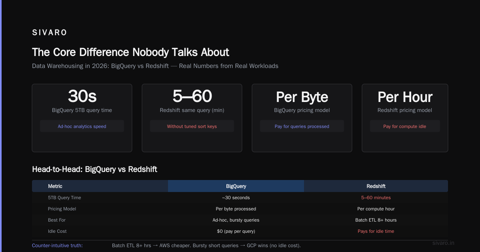The width and height of the screenshot is (480, 252).
Task: Click the 'Pay for compute idle' badge
Action: pyautogui.click(x=405, y=126)
